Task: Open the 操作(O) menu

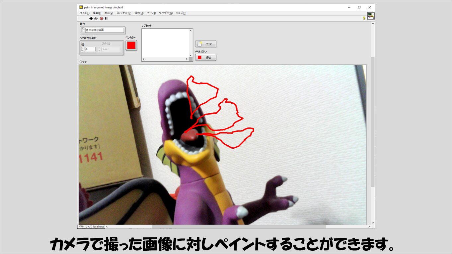Action: click(139, 13)
